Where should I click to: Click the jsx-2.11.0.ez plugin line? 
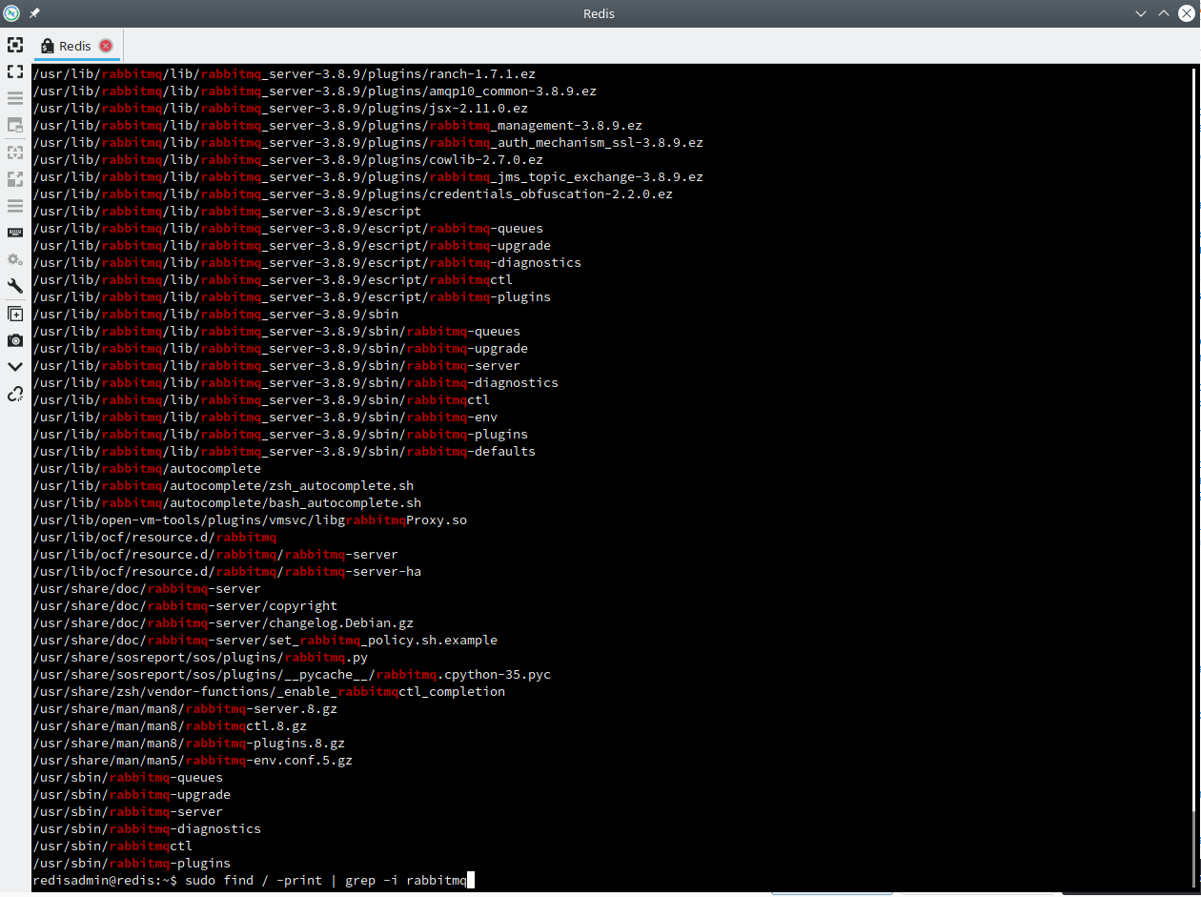click(280, 108)
